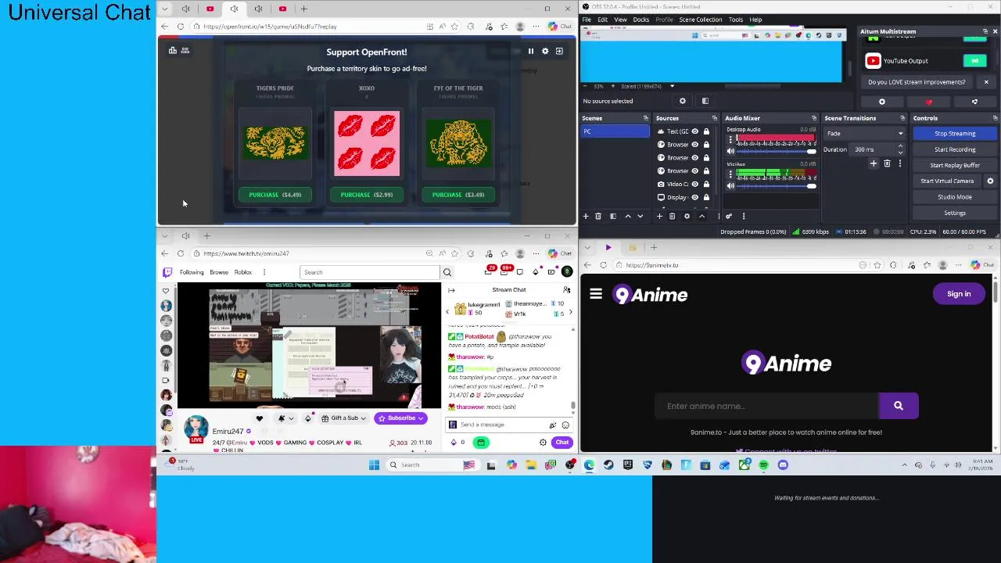Click the Twitch search magnifier button
The height and width of the screenshot is (563, 1001).
point(447,272)
